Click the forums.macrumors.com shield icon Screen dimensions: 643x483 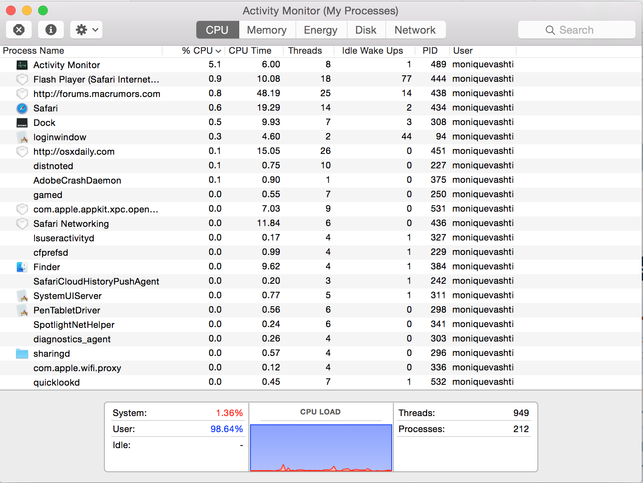click(x=22, y=94)
